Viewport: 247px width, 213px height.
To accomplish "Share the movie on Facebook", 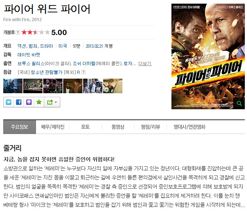I will point(19,102).
